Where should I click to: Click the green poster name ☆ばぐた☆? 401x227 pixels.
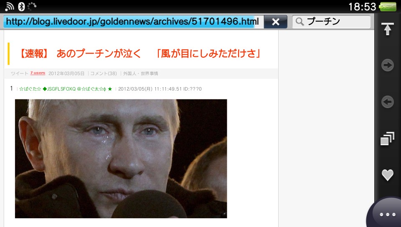click(30, 89)
